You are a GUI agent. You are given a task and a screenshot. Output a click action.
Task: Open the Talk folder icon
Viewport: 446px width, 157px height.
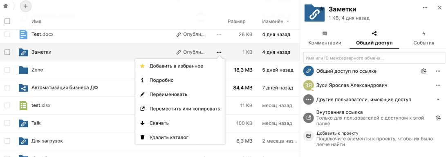(23, 123)
